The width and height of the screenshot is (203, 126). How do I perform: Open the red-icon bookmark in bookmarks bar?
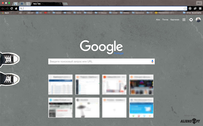47,13
